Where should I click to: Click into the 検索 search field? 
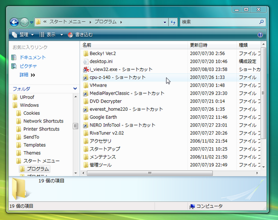(219, 22)
